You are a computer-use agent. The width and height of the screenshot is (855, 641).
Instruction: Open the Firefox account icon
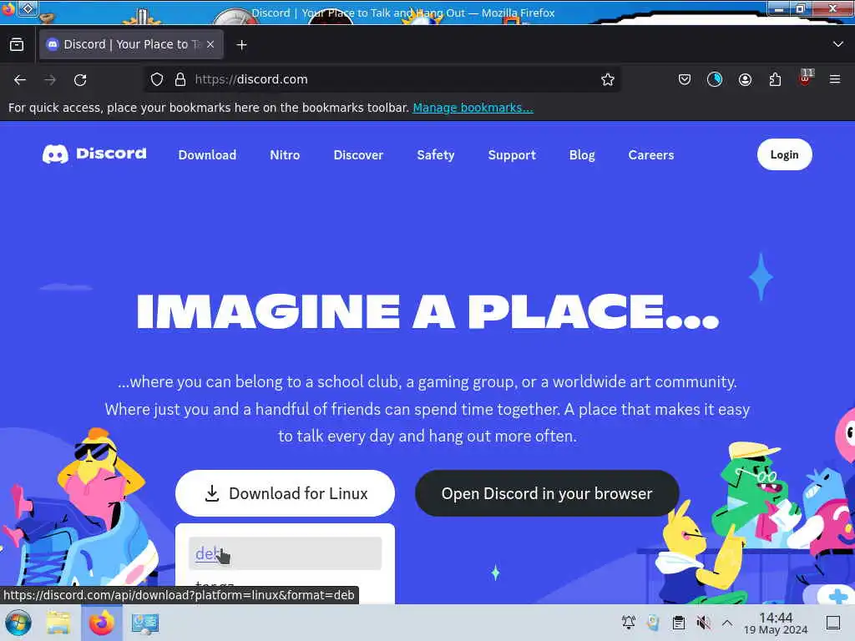(745, 79)
